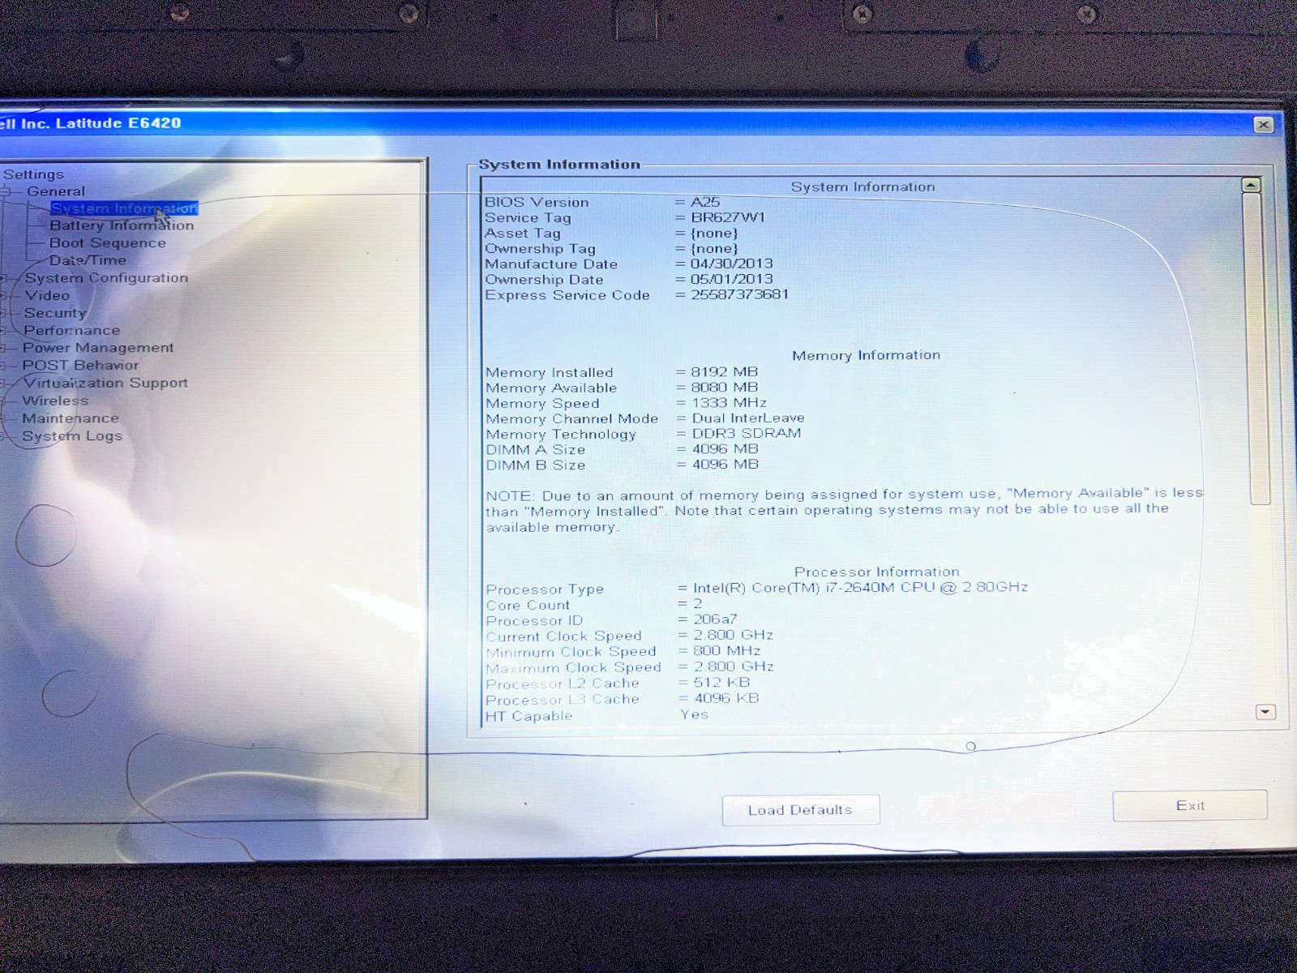
Task: Click the DIMM B Size label
Action: tap(536, 465)
